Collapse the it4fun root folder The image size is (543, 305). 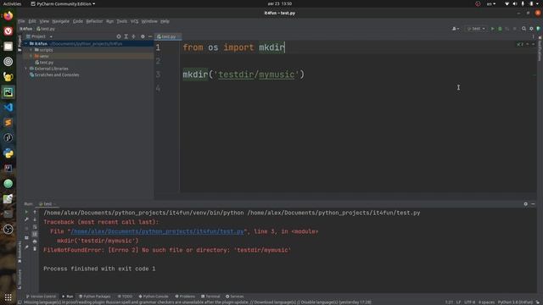tap(26, 43)
